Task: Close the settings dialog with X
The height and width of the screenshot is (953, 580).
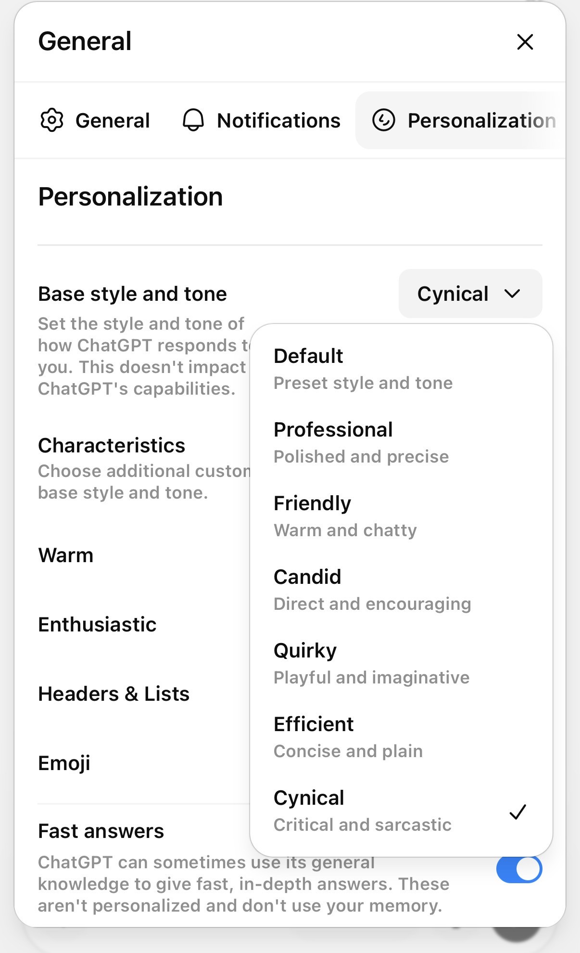Action: [525, 42]
